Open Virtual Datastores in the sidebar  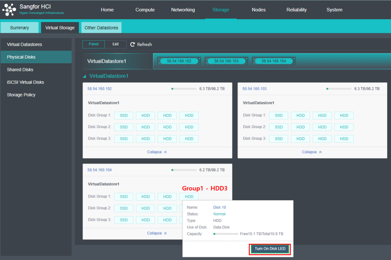(x=36, y=44)
